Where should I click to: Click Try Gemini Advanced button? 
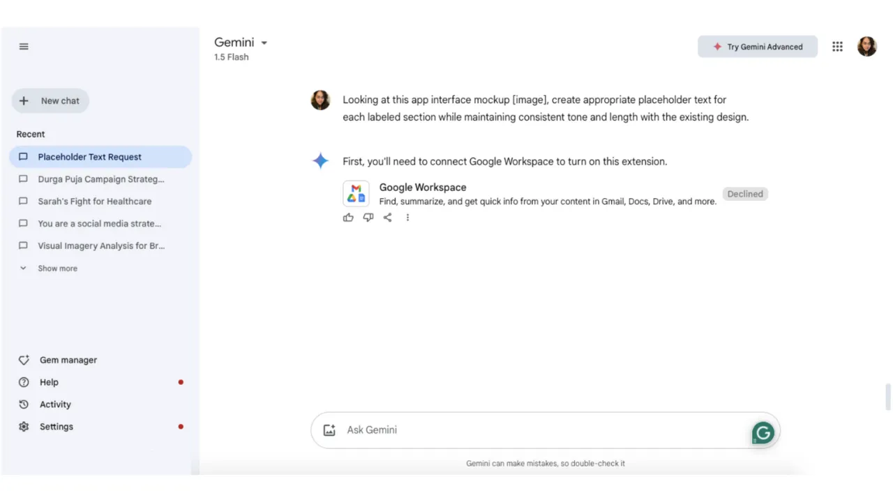[x=758, y=47]
